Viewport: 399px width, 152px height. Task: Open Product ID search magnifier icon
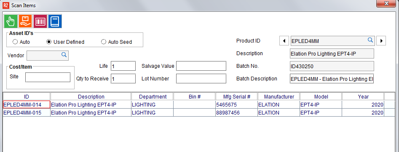coord(370,40)
